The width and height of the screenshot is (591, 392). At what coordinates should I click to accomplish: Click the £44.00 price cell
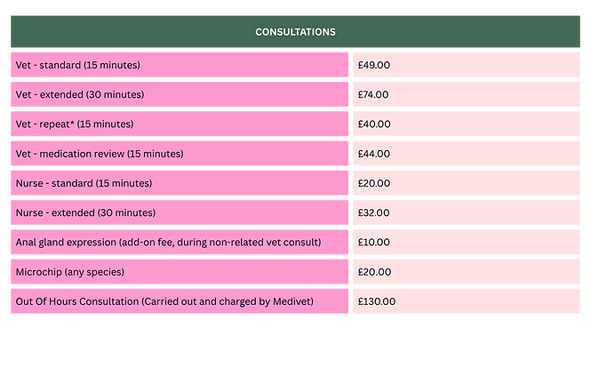[467, 154]
